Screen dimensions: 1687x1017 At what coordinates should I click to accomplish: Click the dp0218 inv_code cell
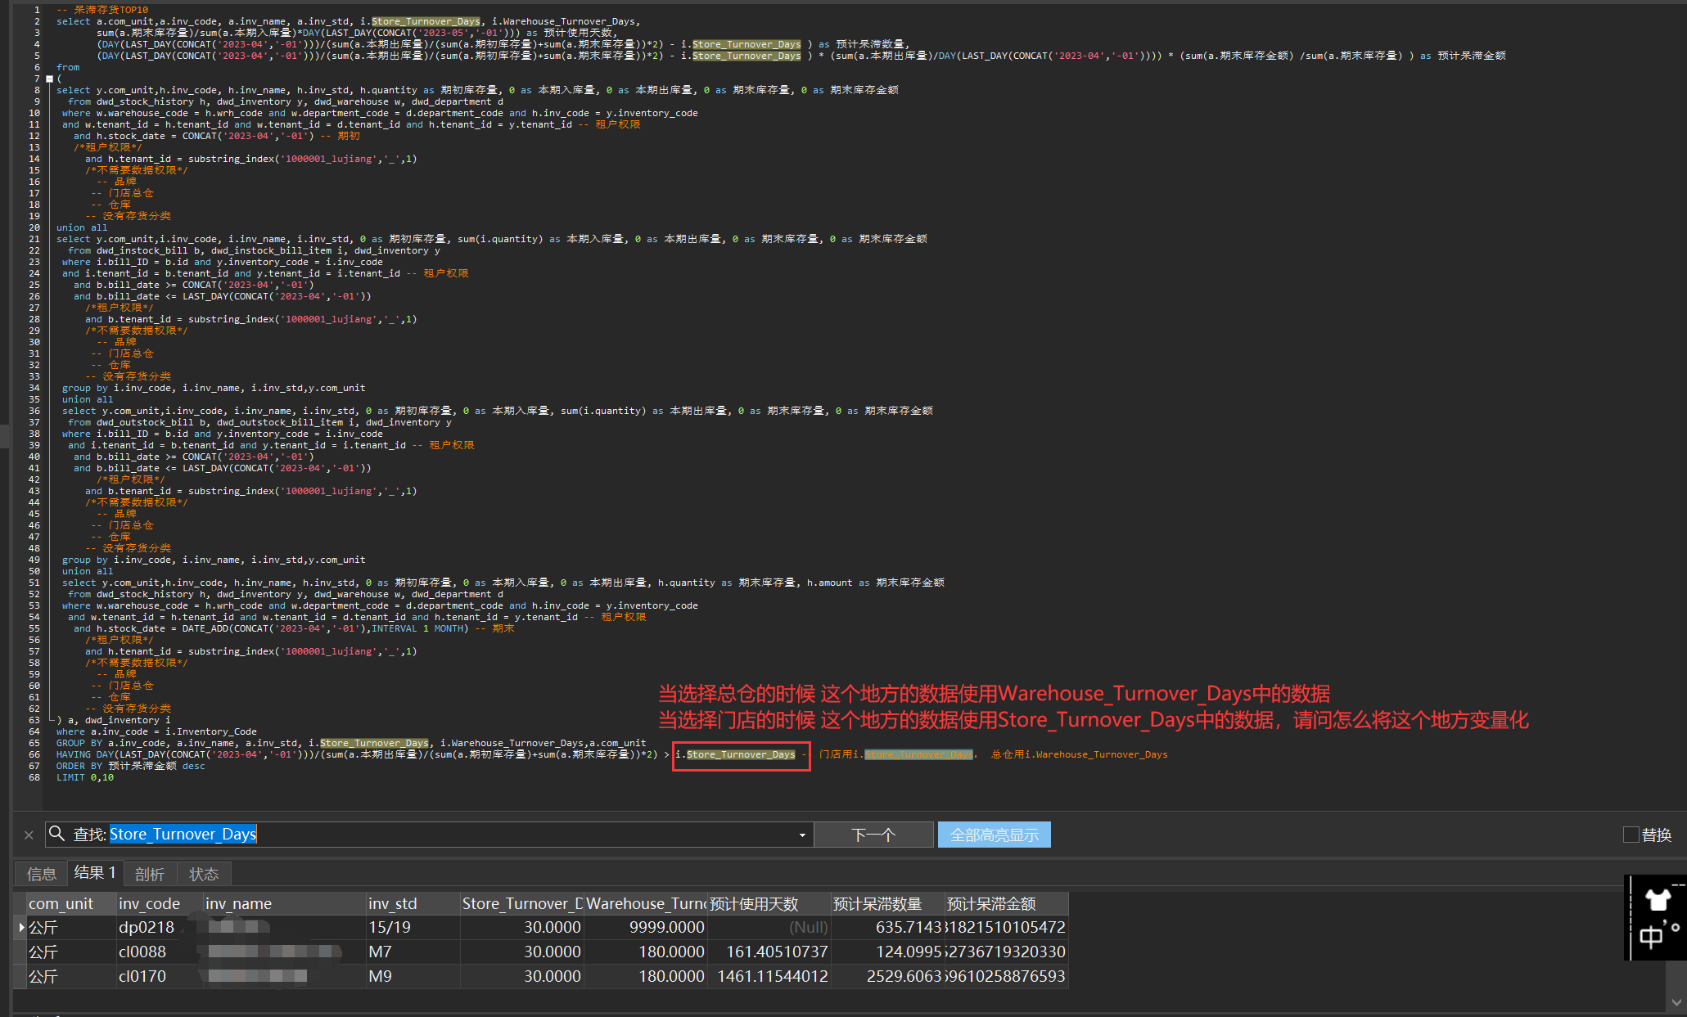[160, 927]
